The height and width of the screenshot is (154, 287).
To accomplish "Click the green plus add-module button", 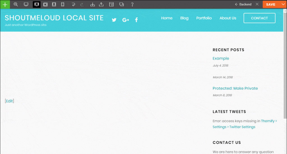I will (5, 4).
